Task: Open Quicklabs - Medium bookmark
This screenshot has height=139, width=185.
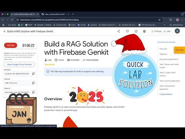Action: tap(43, 25)
